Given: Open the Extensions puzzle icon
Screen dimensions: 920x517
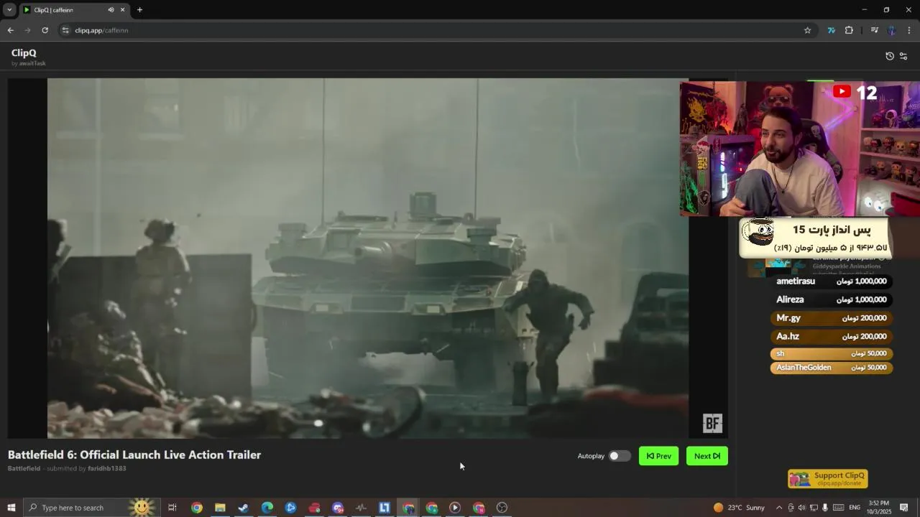Looking at the screenshot, I should (849, 30).
